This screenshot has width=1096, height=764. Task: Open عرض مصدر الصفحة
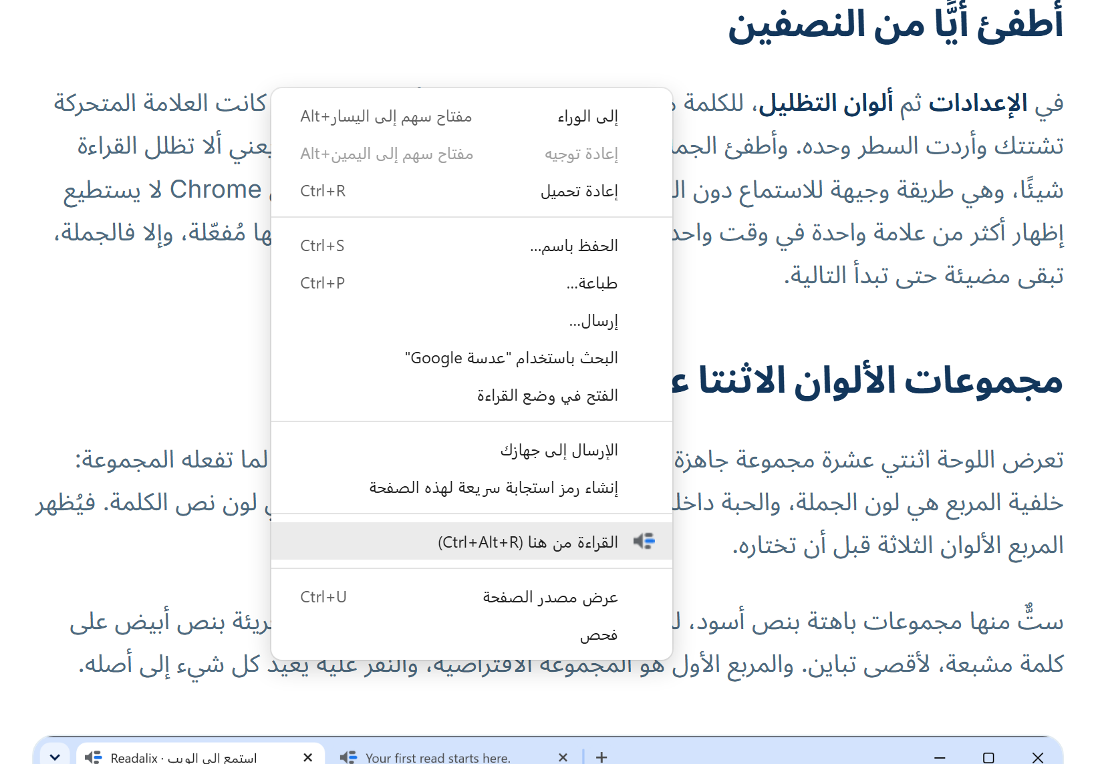coord(471,598)
